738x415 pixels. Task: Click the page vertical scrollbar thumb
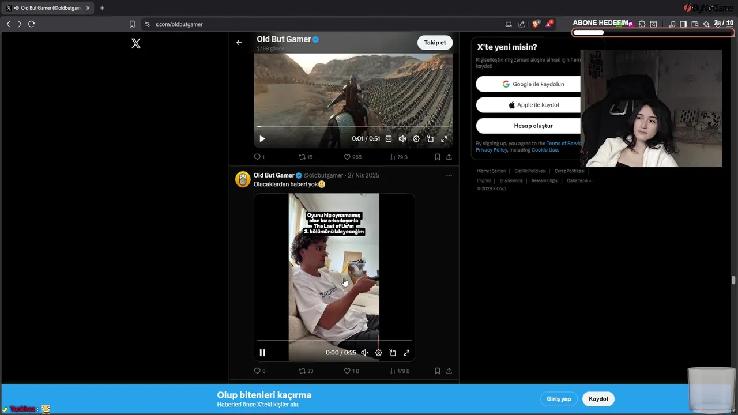click(x=733, y=280)
